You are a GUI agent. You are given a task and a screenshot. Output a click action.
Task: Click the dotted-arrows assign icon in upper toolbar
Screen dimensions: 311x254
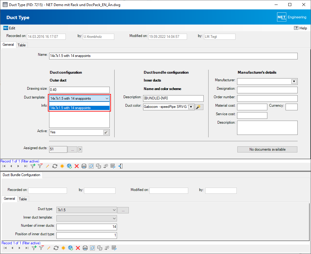click(106, 166)
